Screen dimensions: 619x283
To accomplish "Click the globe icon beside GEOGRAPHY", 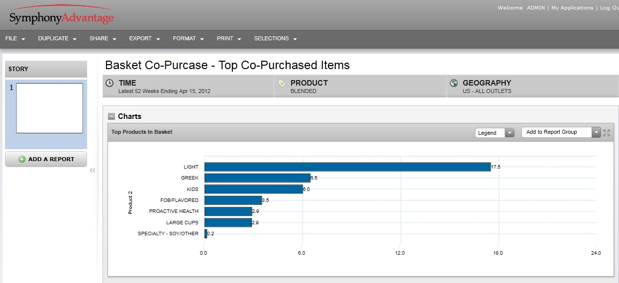I will [453, 84].
